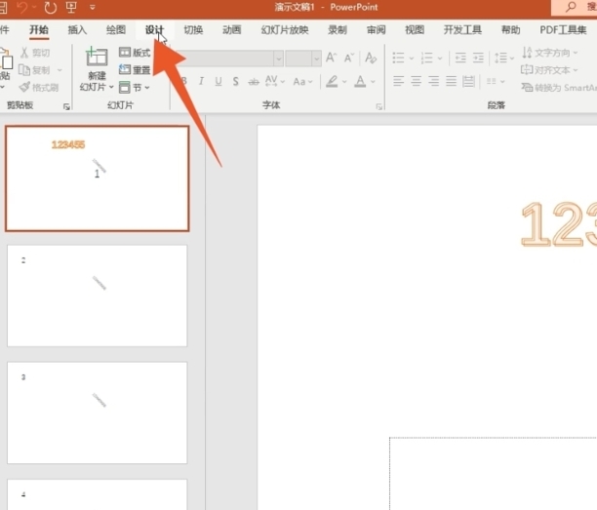Image resolution: width=597 pixels, height=510 pixels.
Task: Open the Design (设计) ribbon tab
Action: (x=154, y=29)
